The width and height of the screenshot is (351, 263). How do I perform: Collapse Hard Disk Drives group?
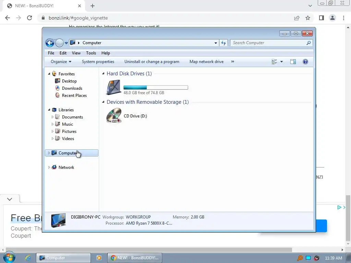pos(103,73)
